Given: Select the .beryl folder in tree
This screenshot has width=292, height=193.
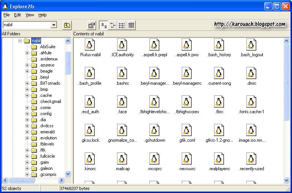Looking at the screenshot, I should tap(44, 77).
